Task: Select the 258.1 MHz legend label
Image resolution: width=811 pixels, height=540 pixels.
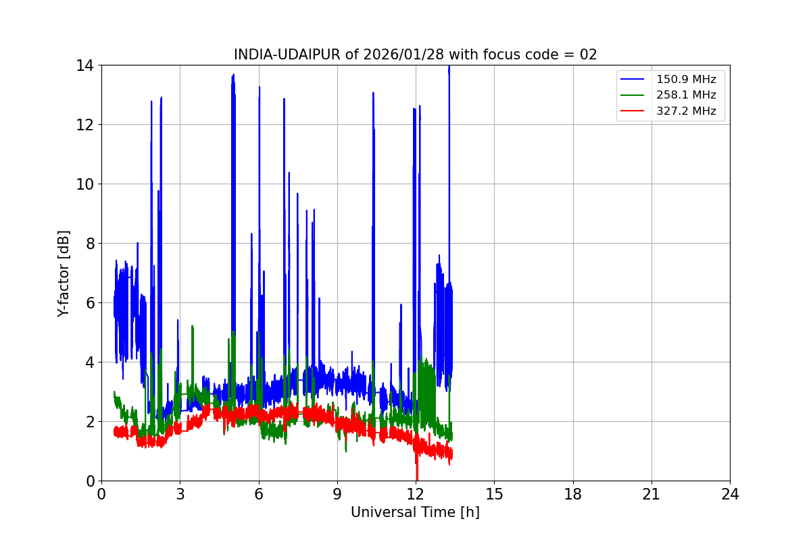Action: [x=686, y=95]
